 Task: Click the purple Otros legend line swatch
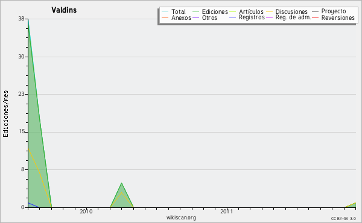point(195,18)
